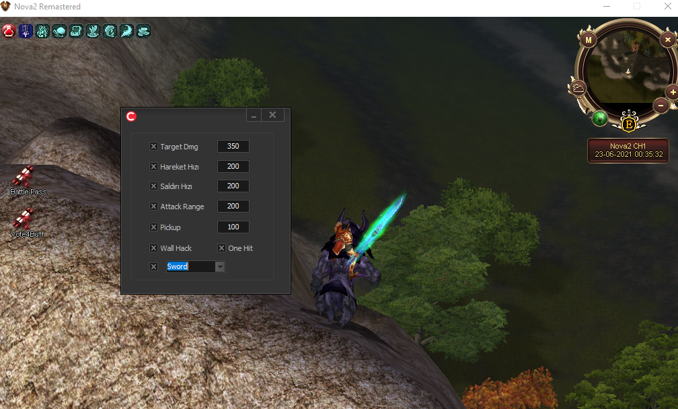Image resolution: width=678 pixels, height=409 pixels.
Task: Click the Hareket Hızı value field
Action: click(x=233, y=166)
